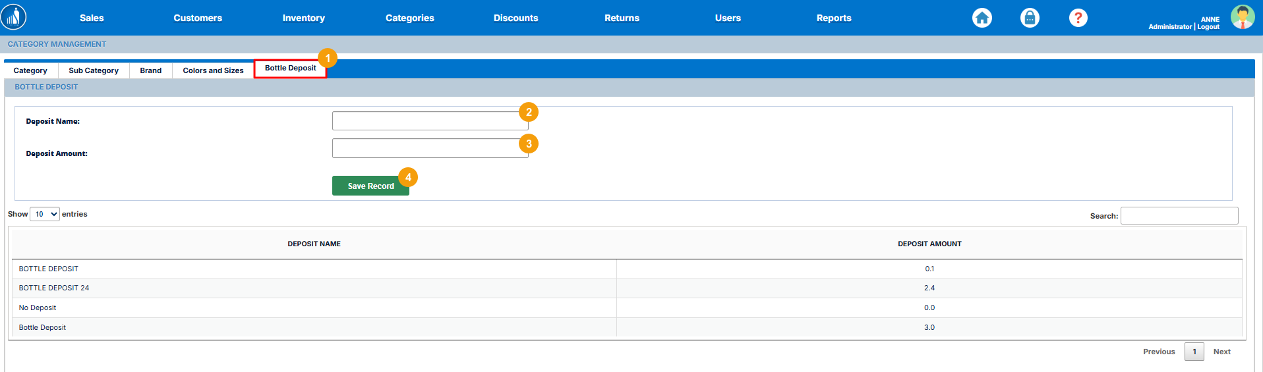Switch to the Sub Category tab
Viewport: 1263px width, 372px height.
[94, 70]
